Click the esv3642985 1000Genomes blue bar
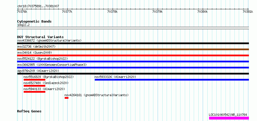The image size is (257, 121). 133,68
